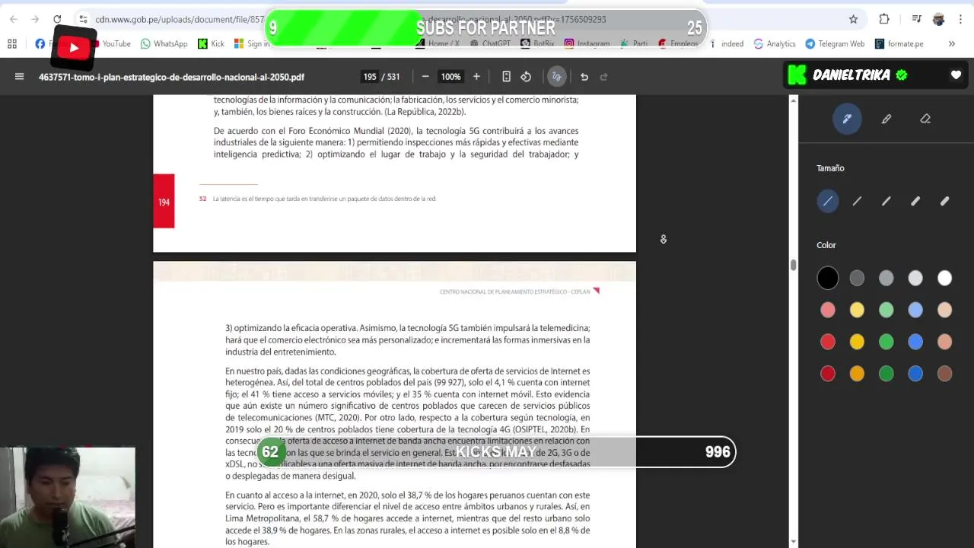
Task: Open the PDF sidebar menu
Action: pyautogui.click(x=20, y=76)
